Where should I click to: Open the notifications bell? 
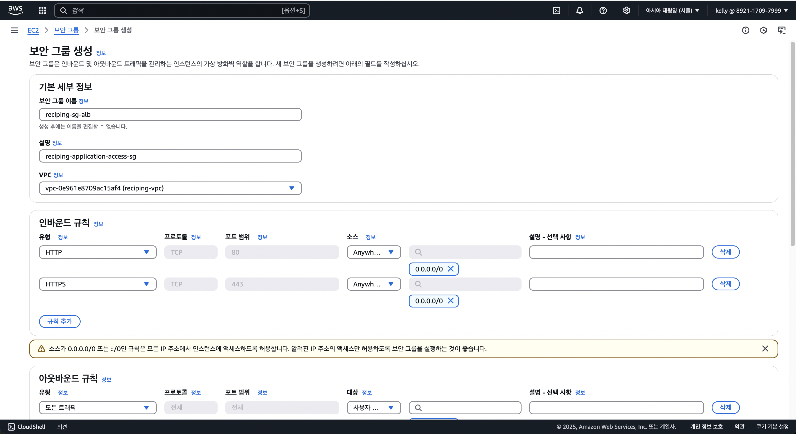click(x=579, y=11)
